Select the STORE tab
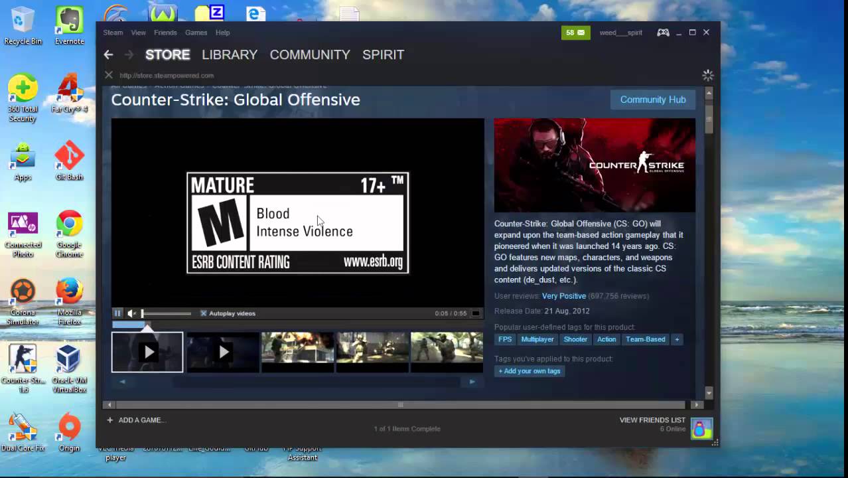 coord(167,54)
